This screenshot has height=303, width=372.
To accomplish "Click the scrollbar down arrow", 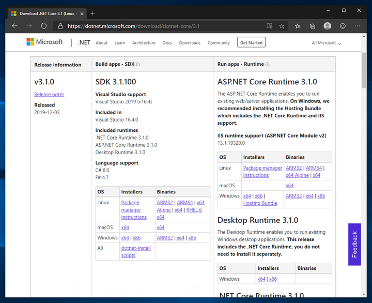I will pos(364,294).
